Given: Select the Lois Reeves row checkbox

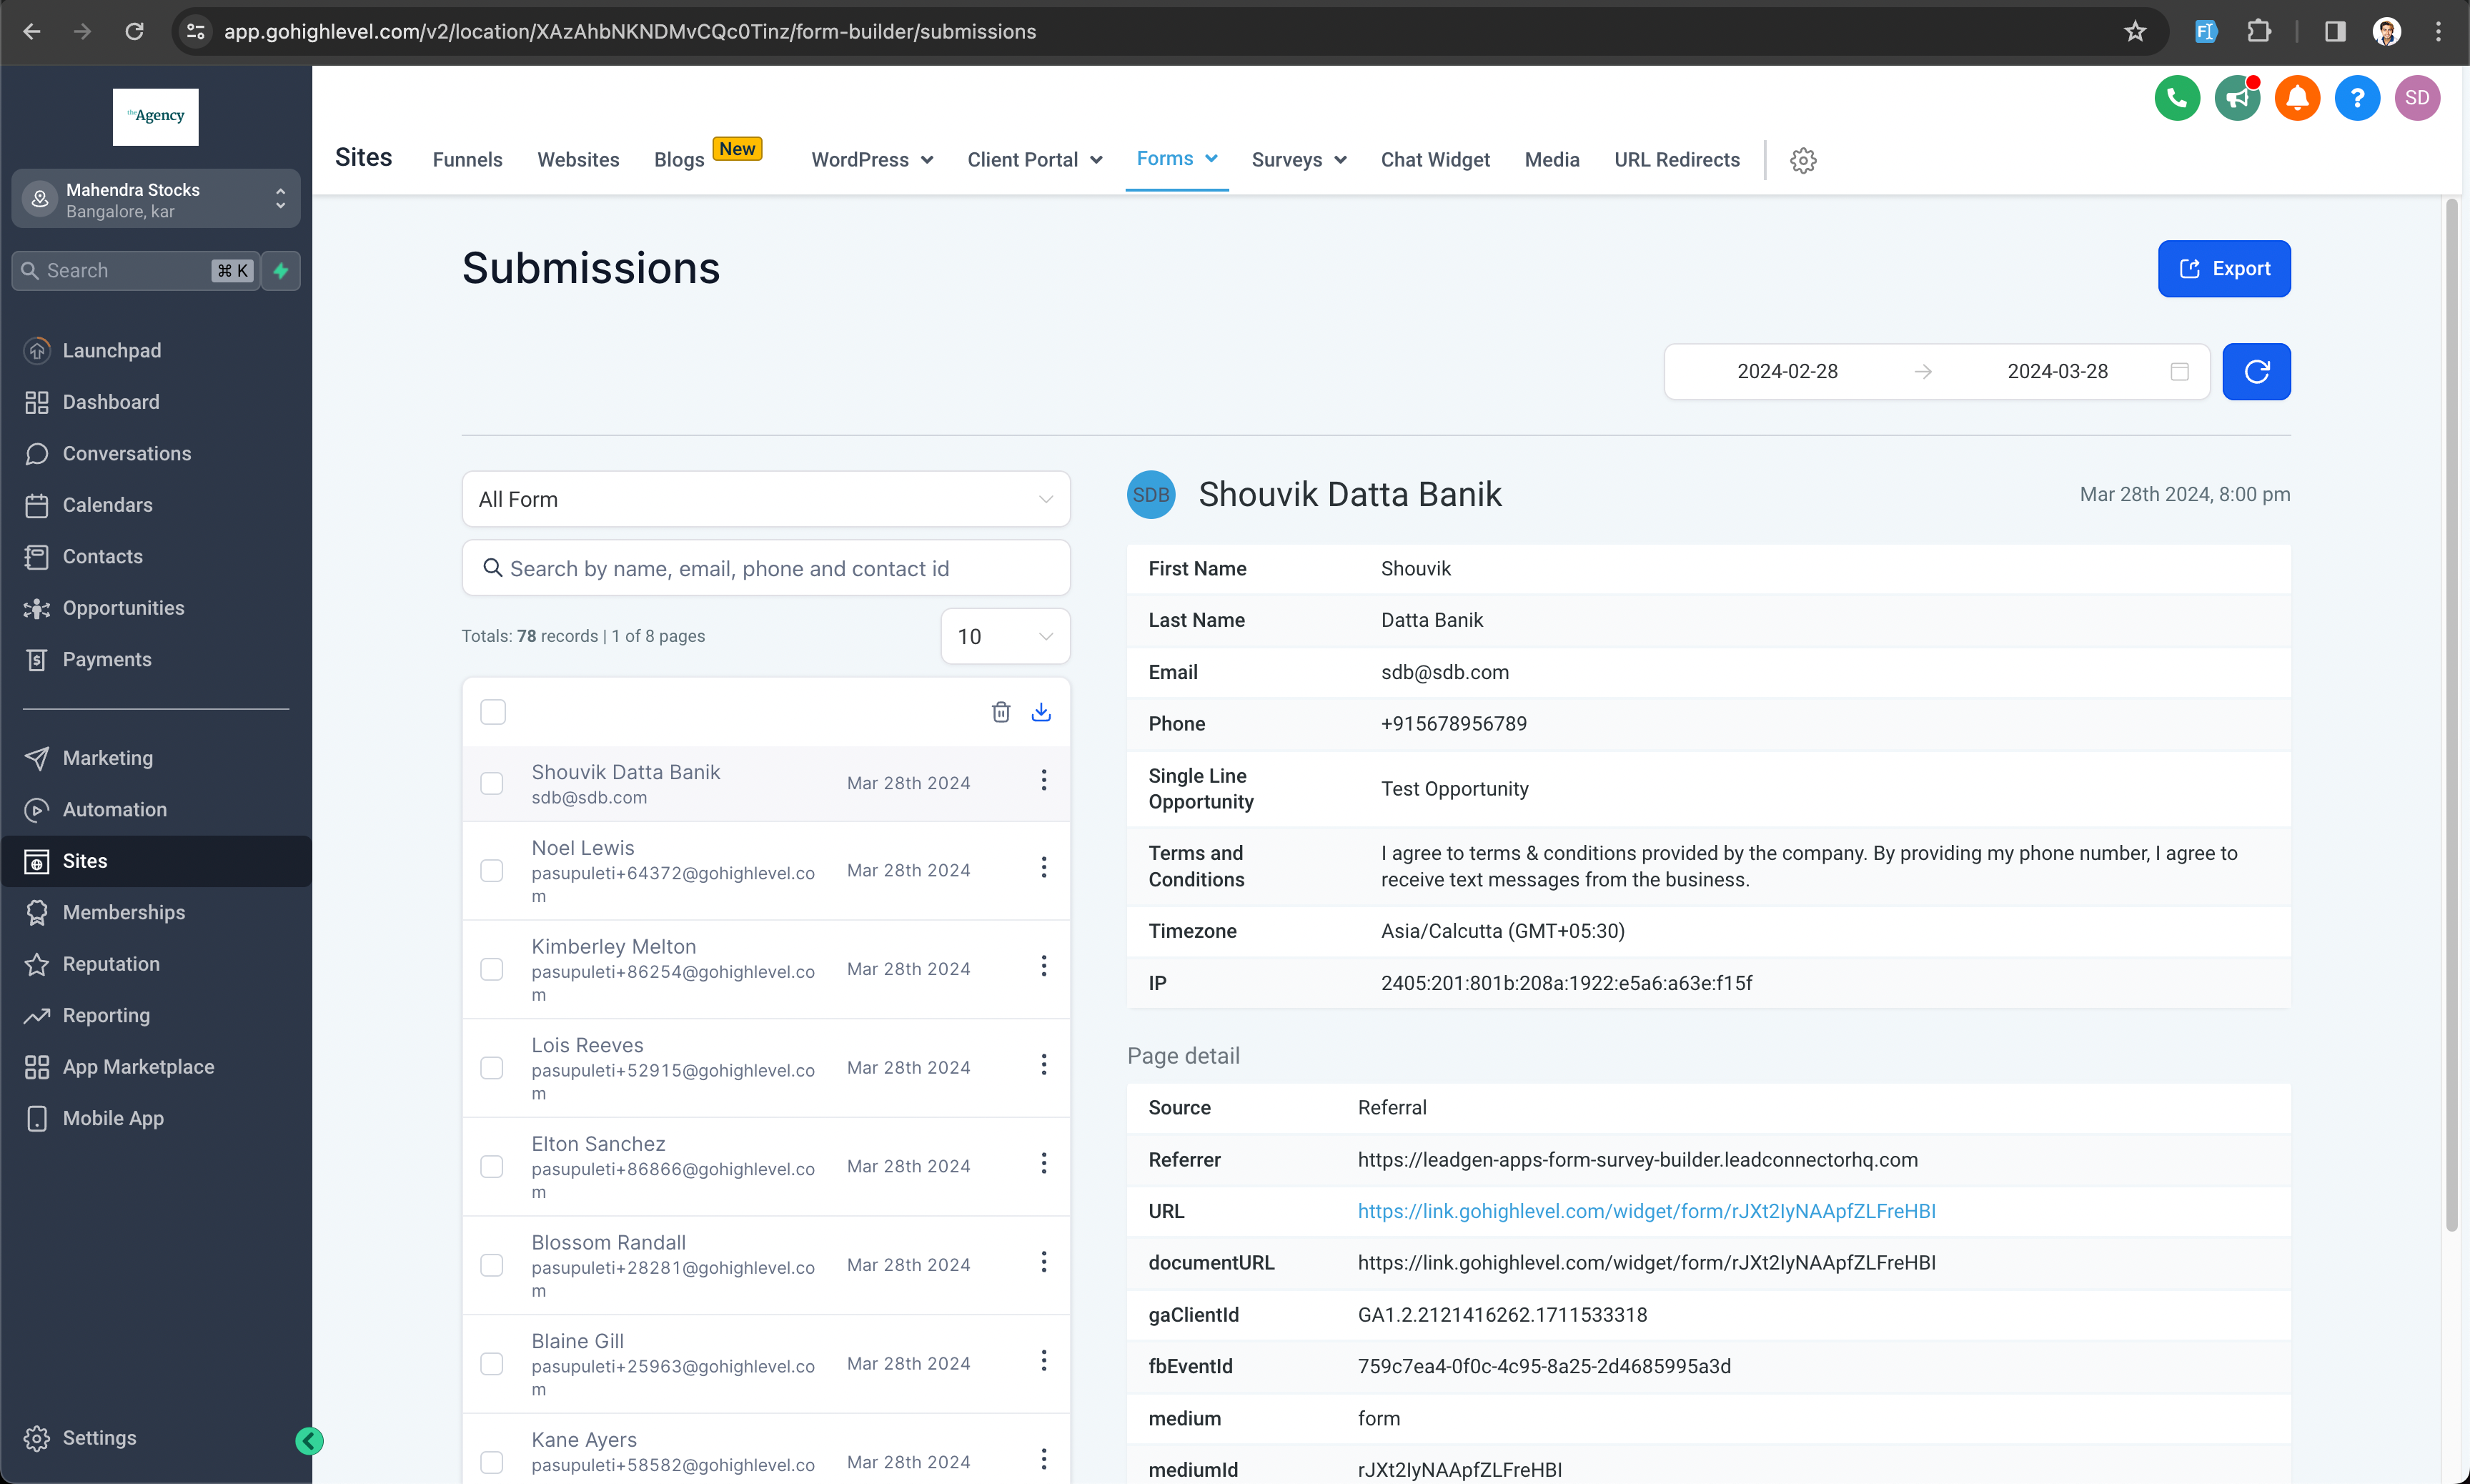Looking at the screenshot, I should (492, 1068).
